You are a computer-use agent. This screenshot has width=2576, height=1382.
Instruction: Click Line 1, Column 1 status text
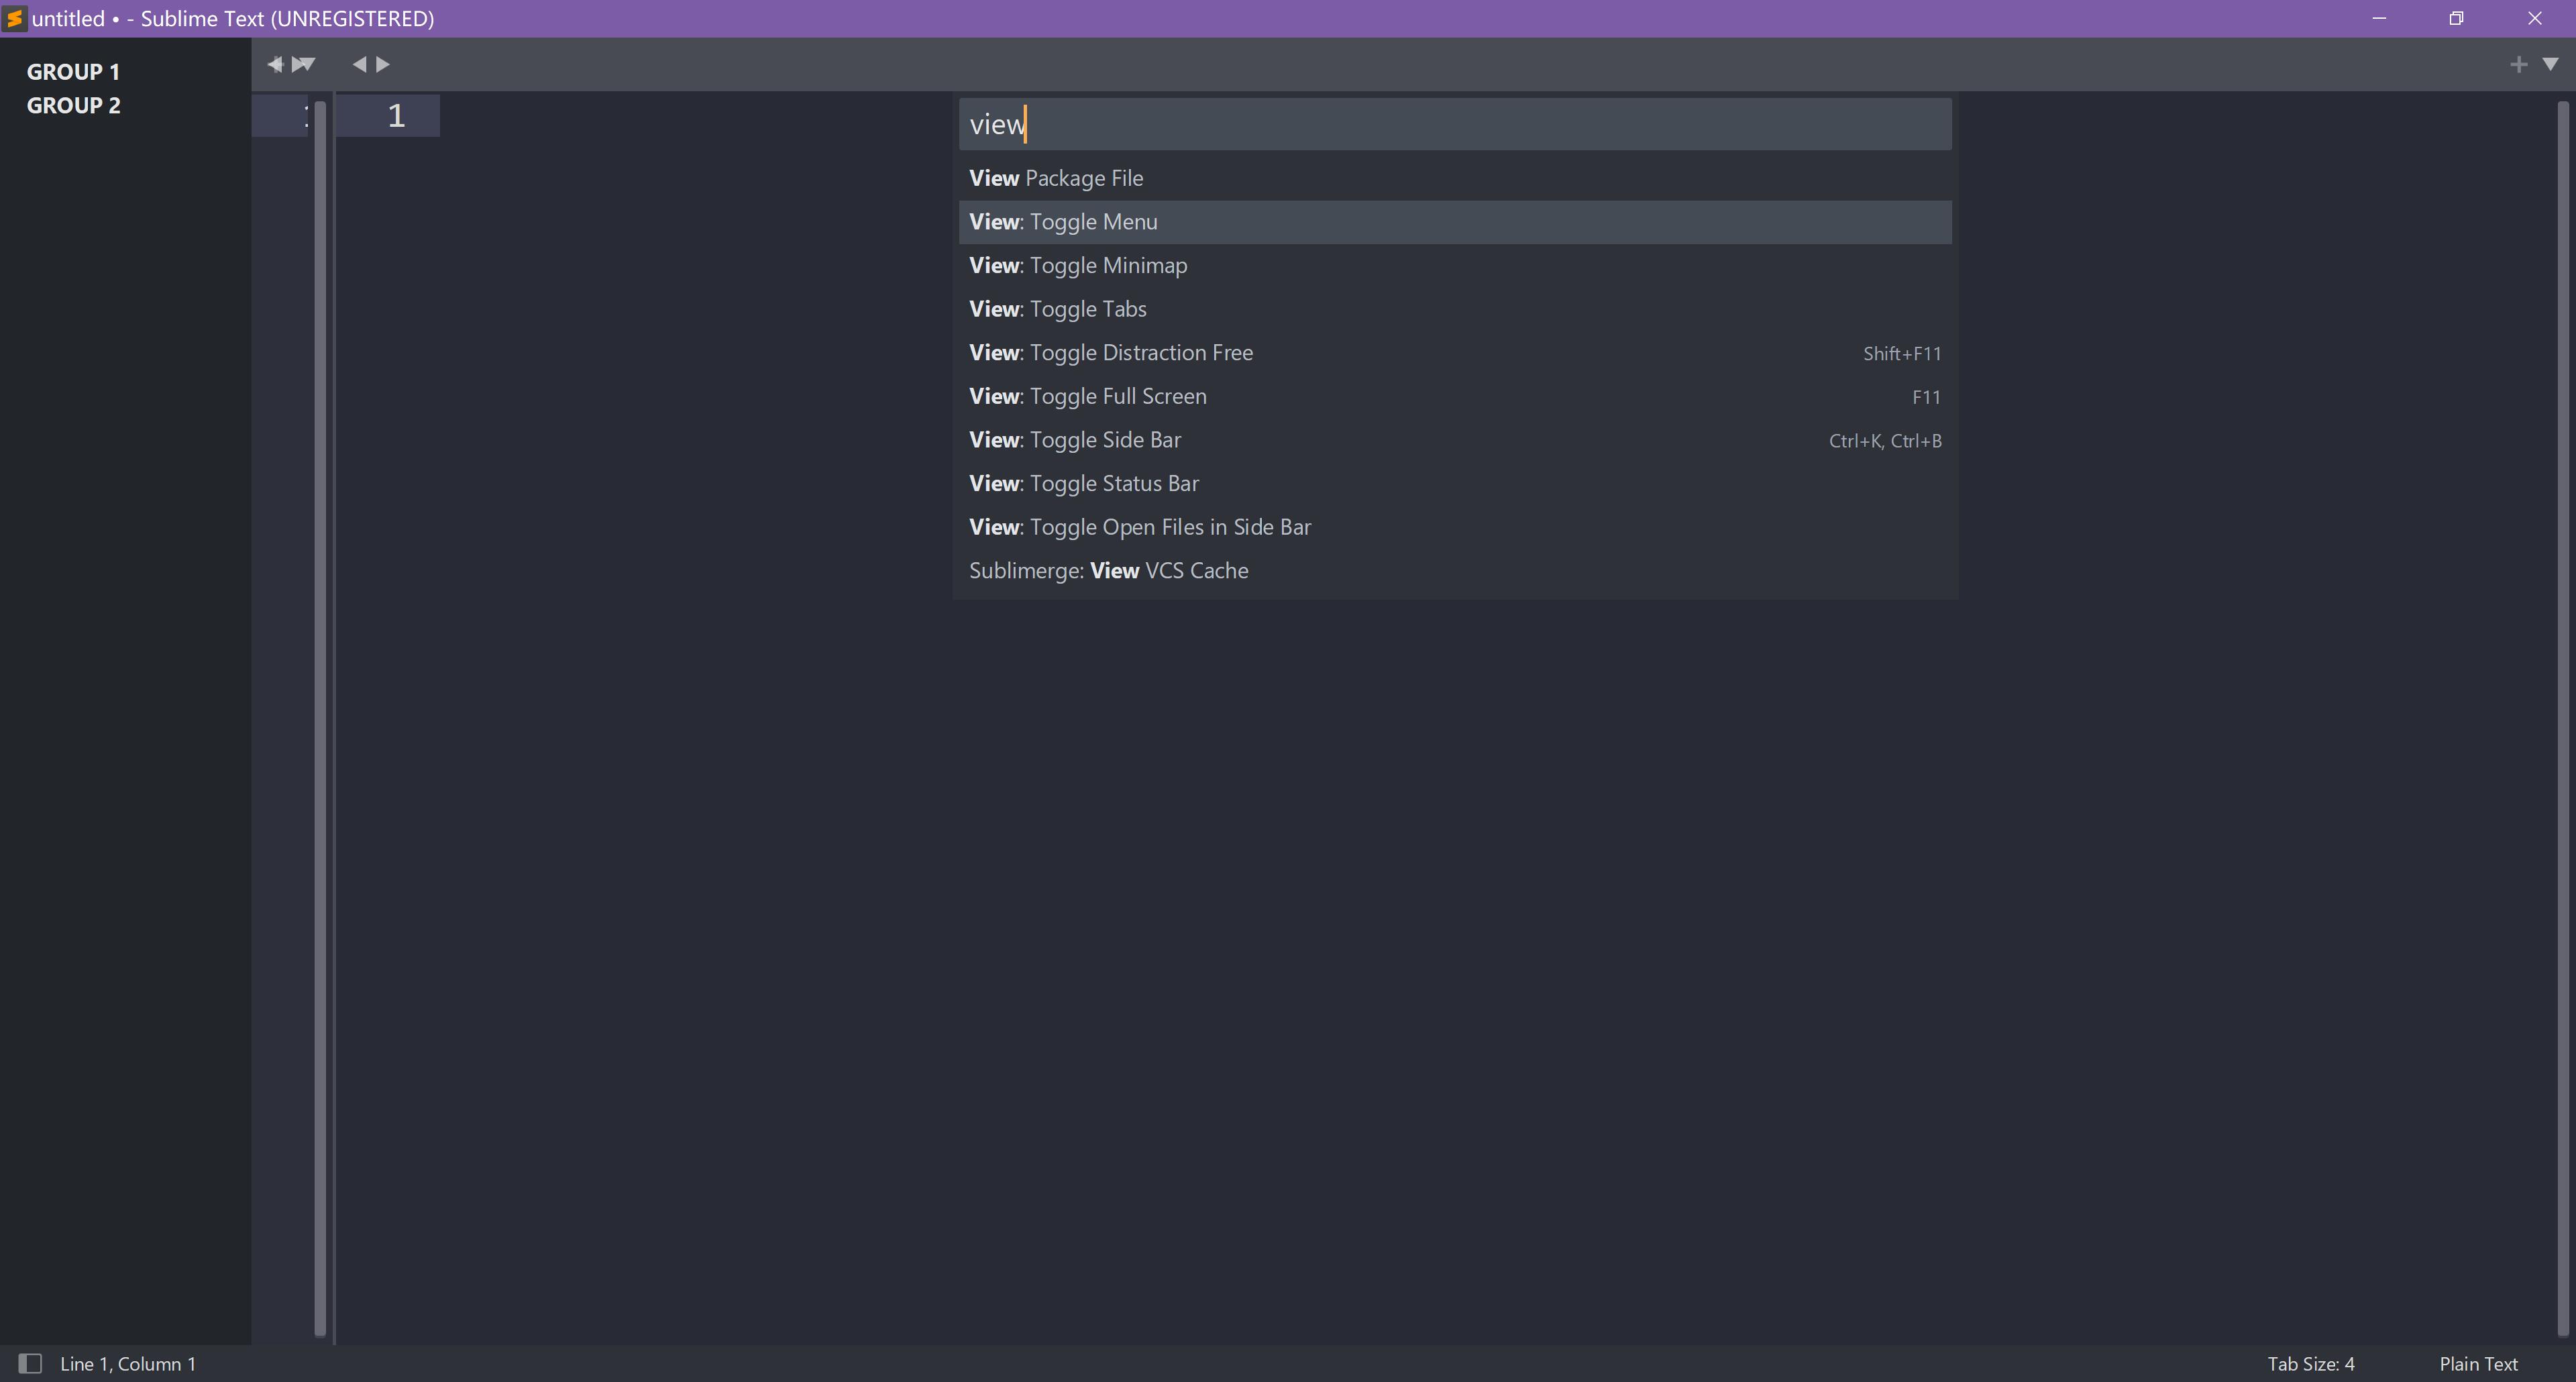click(x=128, y=1364)
